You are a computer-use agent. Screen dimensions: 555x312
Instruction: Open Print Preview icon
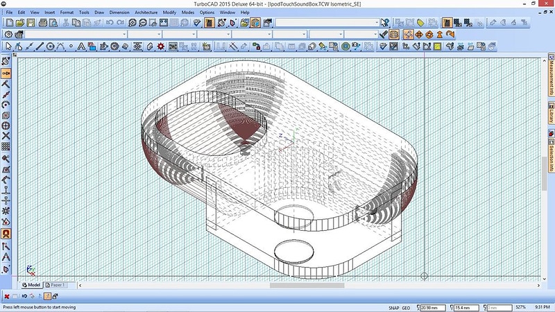coord(53,23)
